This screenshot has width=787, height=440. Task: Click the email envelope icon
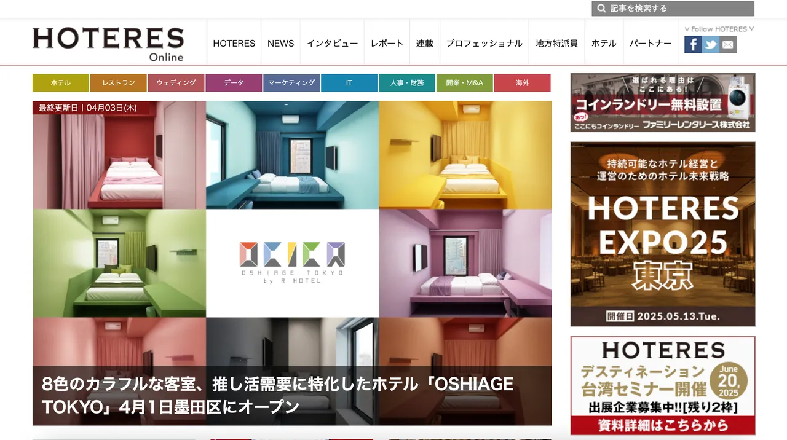click(x=728, y=44)
